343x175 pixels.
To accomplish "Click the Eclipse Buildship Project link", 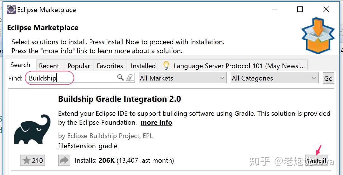I will 103,136.
